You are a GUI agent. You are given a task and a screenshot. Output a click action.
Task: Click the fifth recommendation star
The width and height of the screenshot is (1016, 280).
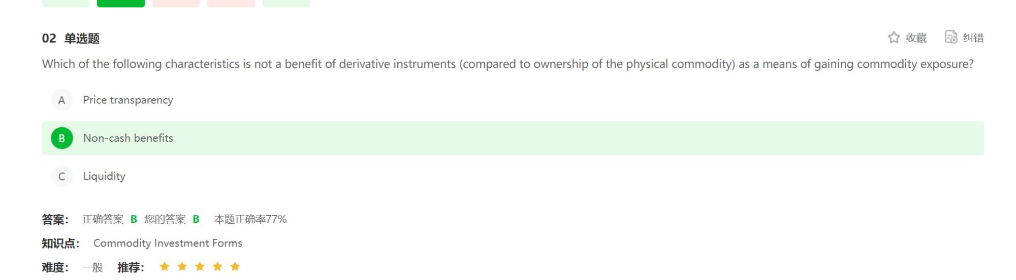pyautogui.click(x=235, y=266)
